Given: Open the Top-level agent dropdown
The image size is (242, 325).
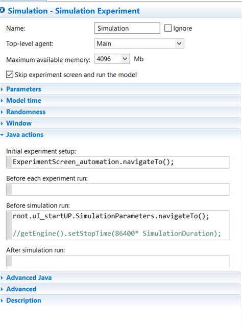Looking at the screenshot, I should (139, 43).
